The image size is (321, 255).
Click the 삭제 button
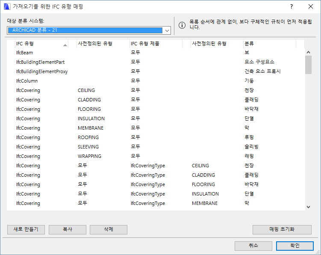coord(109,229)
